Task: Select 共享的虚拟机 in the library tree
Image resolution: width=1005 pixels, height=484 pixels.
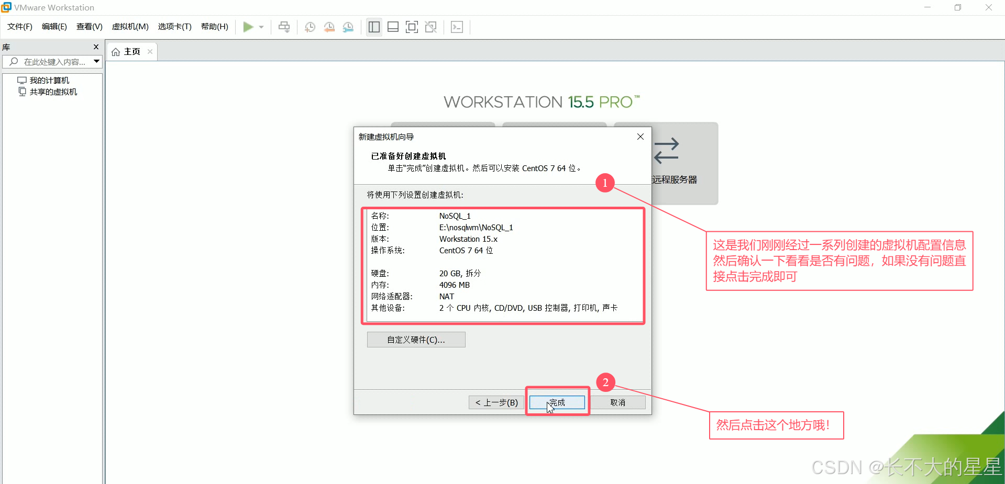Action: (x=53, y=92)
